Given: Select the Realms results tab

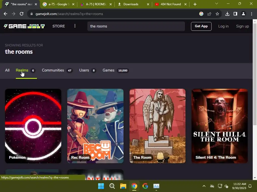Looking at the screenshot, I should (26, 70).
